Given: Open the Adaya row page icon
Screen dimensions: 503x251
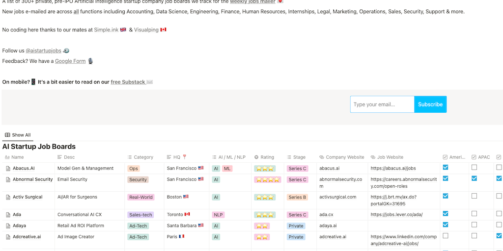Looking at the screenshot, I should [x=8, y=226].
